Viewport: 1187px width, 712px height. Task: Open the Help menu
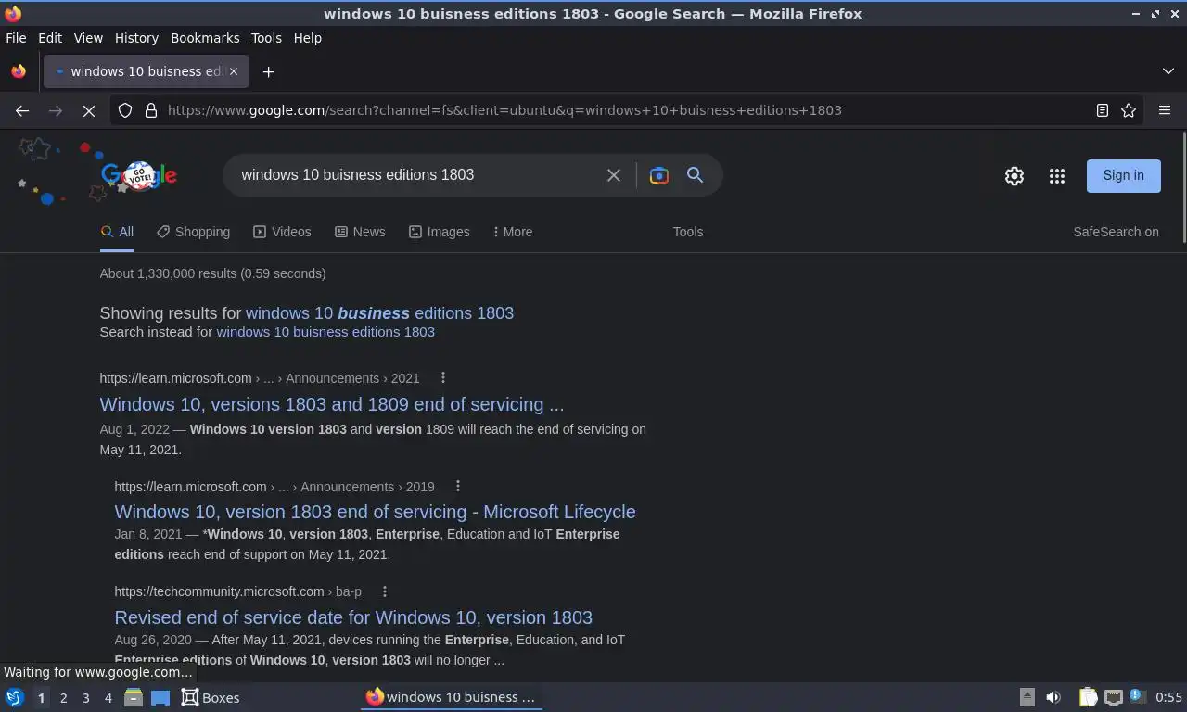pos(307,38)
